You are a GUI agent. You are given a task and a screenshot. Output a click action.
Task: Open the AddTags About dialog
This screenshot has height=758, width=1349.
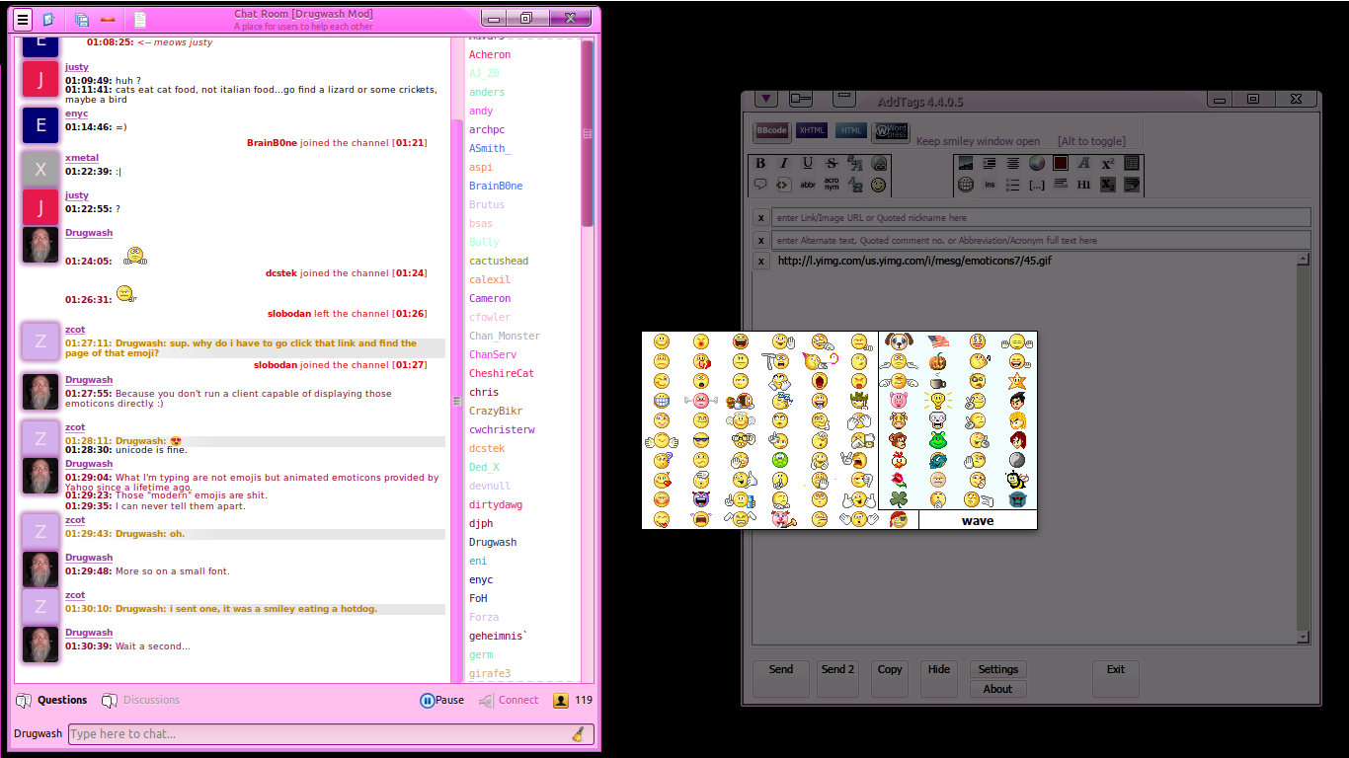click(x=998, y=689)
